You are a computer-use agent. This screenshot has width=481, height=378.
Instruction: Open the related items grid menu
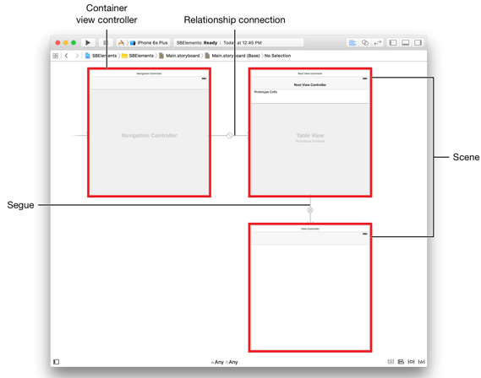tap(56, 56)
